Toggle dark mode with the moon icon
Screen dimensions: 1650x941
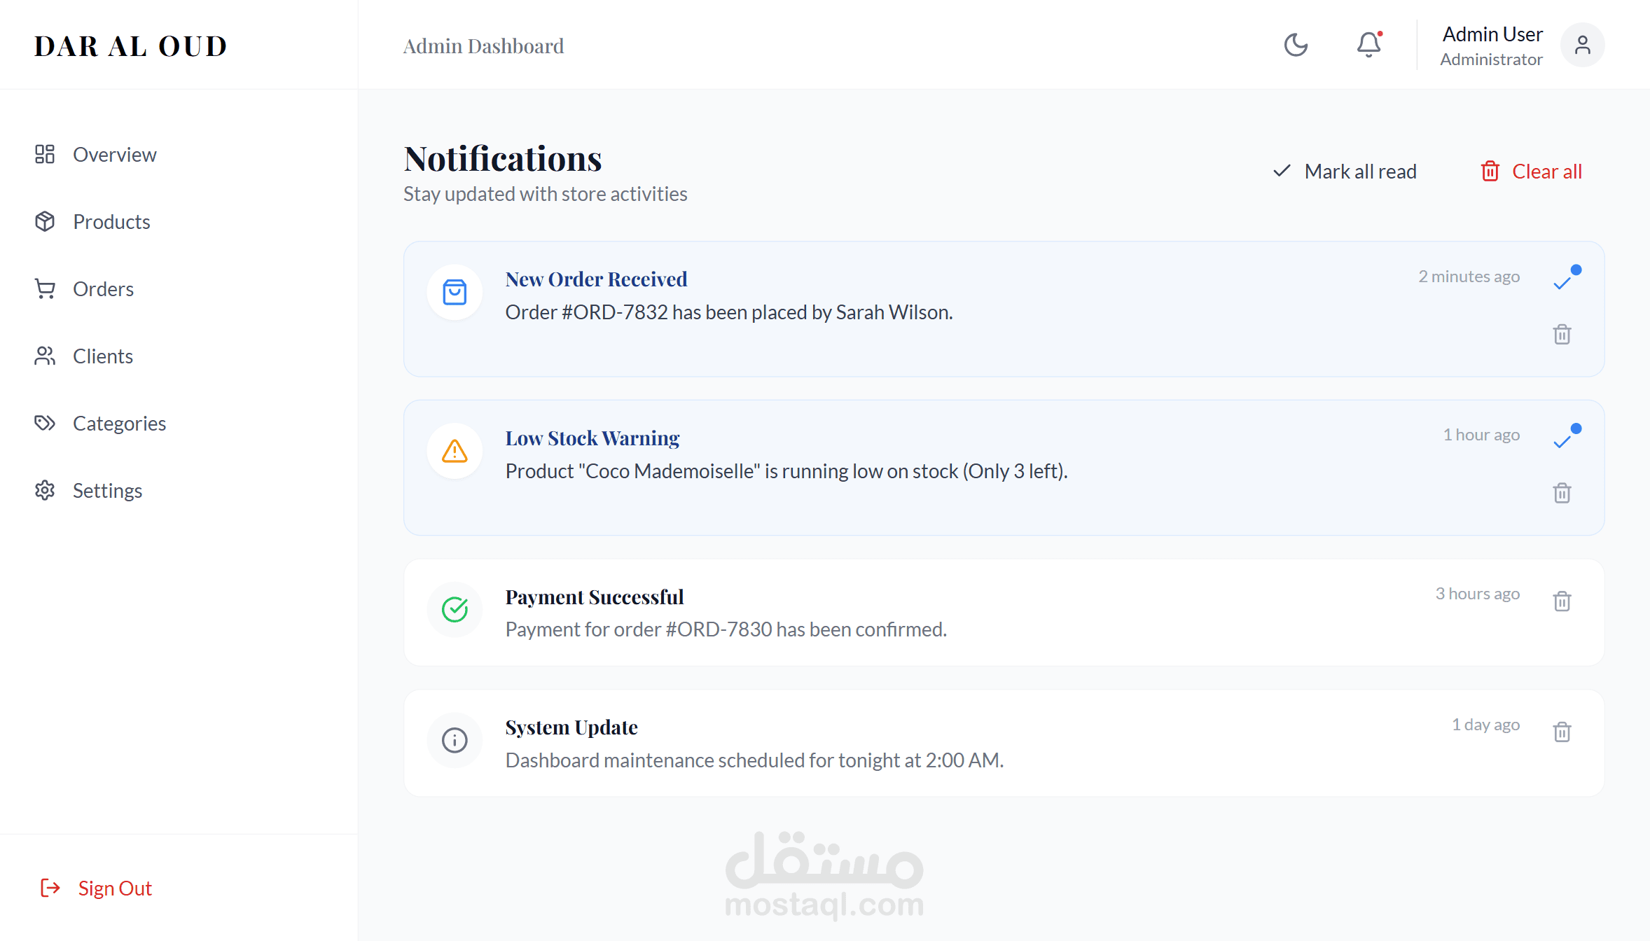pos(1296,45)
